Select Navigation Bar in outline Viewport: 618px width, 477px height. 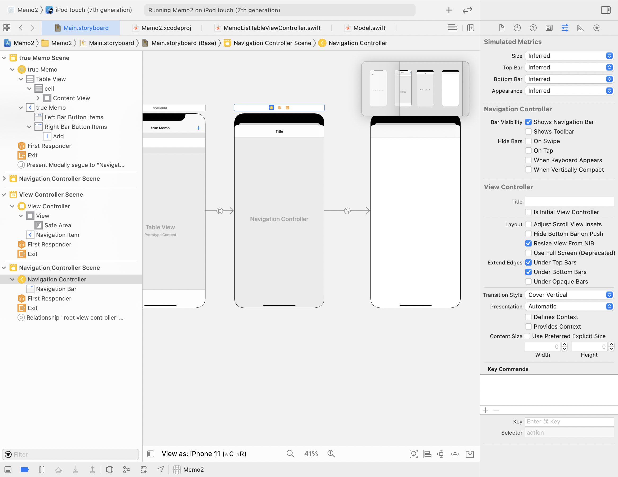tap(56, 289)
